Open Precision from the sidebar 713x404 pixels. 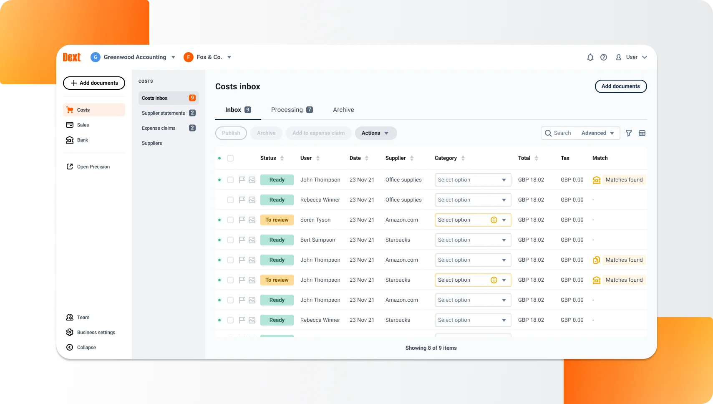(93, 167)
